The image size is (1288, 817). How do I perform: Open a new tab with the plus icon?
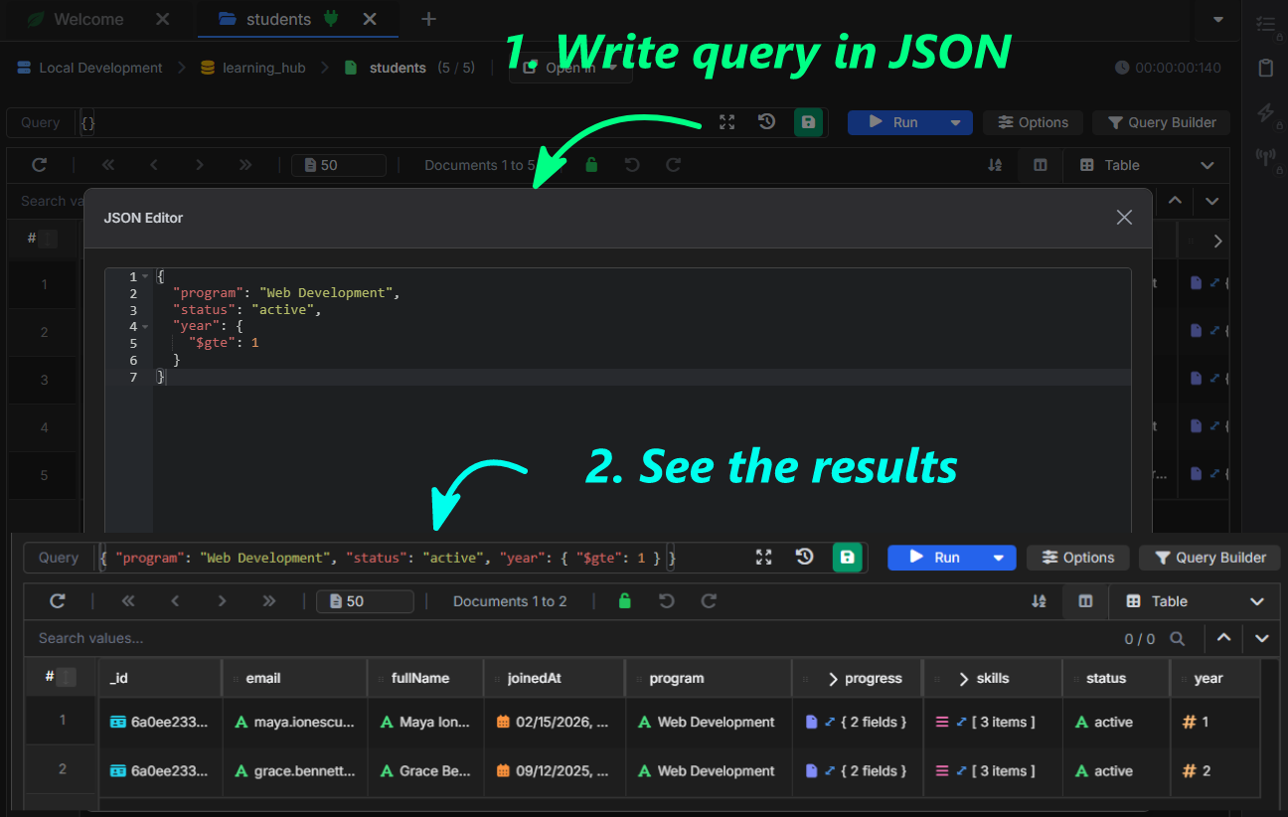click(428, 19)
